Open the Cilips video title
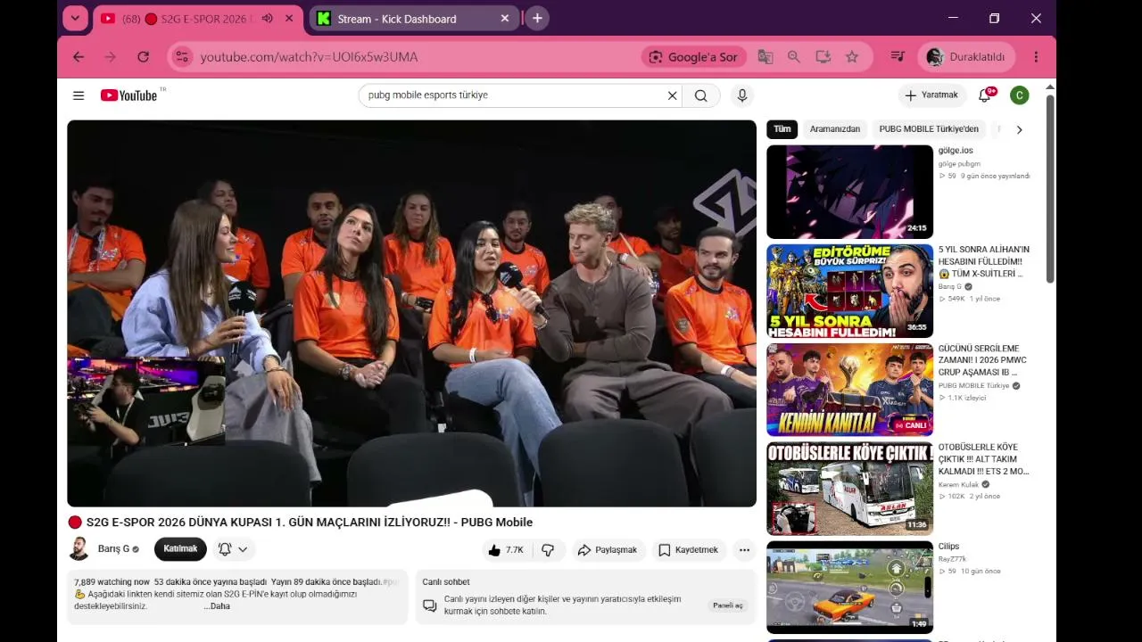The height and width of the screenshot is (642, 1142). [x=948, y=547]
